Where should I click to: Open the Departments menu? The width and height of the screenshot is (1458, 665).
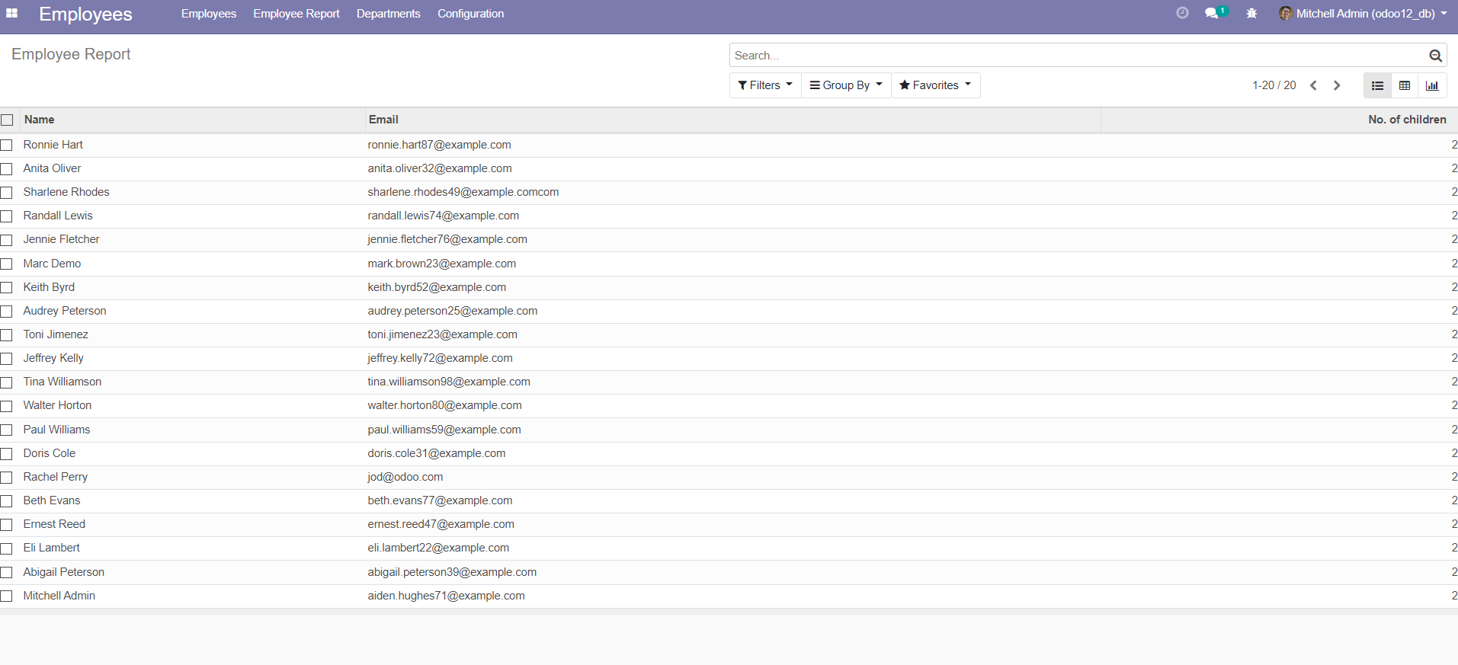(388, 14)
